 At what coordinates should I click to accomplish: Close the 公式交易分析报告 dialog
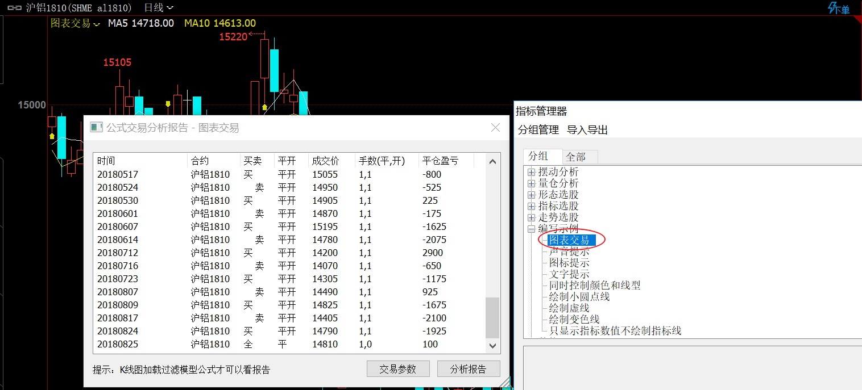click(x=495, y=128)
